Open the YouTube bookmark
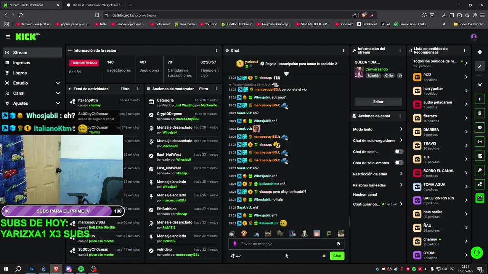This screenshot has width=488, height=274. pos(208,24)
